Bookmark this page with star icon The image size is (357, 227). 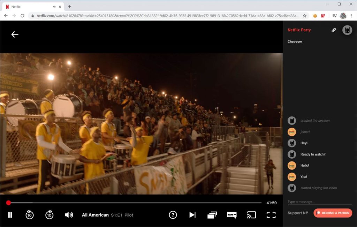(305, 16)
